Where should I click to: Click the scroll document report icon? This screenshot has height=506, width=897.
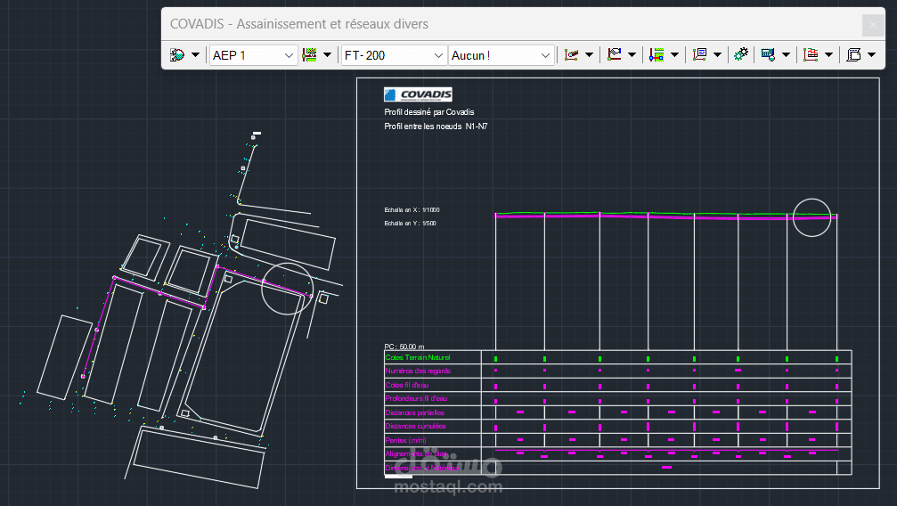pos(853,55)
